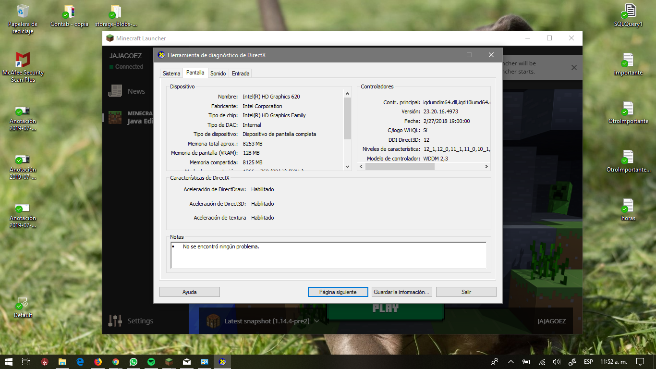This screenshot has width=656, height=369.
Task: Show hidden system tray icons
Action: click(510, 361)
